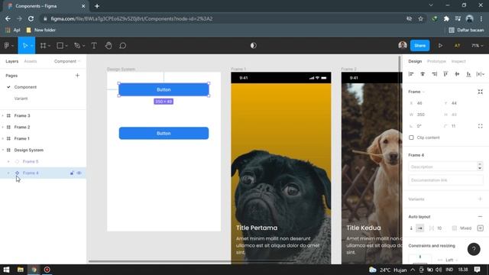Screen dimensions: 489x275
Task: Click the second blue Button component on canvas
Action: (x=164, y=133)
